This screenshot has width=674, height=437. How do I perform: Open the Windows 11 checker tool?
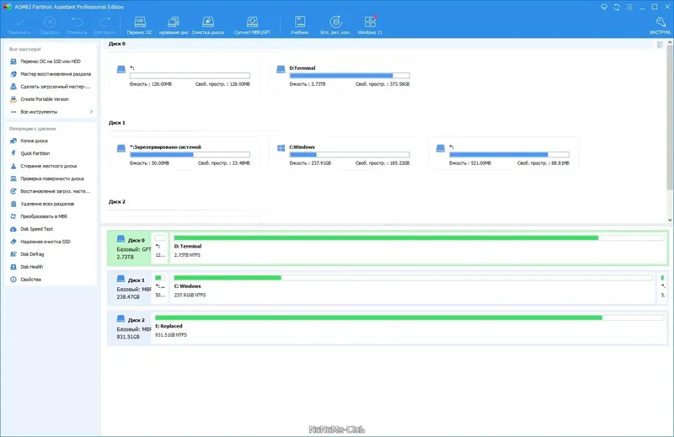(370, 25)
